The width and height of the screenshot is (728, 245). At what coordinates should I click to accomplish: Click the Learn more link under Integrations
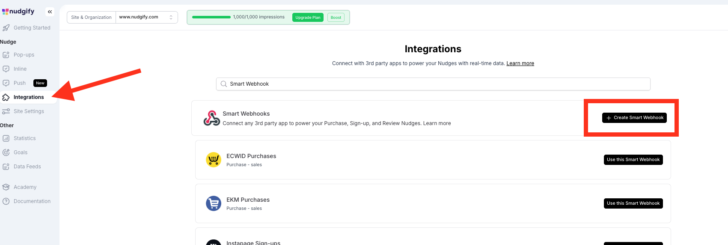pyautogui.click(x=520, y=63)
